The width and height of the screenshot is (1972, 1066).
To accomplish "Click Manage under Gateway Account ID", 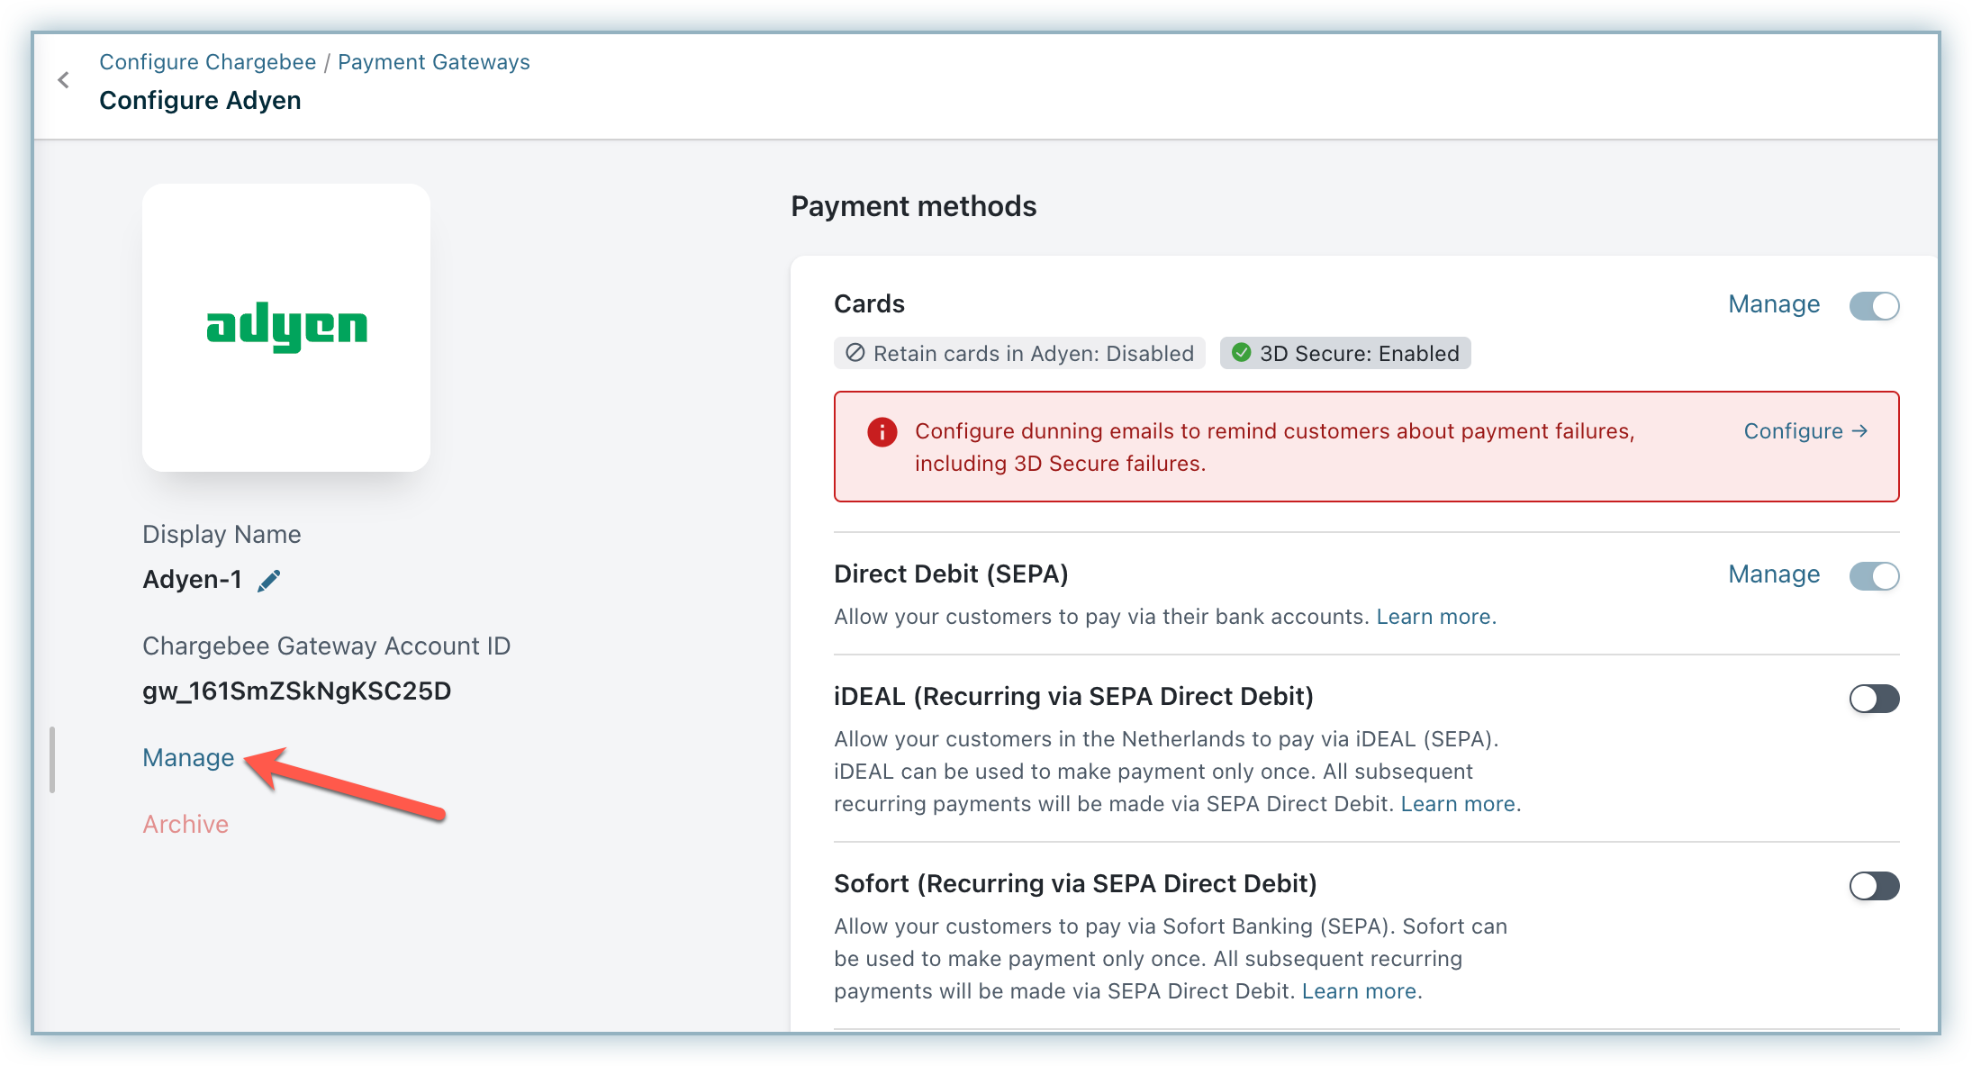I will [188, 758].
